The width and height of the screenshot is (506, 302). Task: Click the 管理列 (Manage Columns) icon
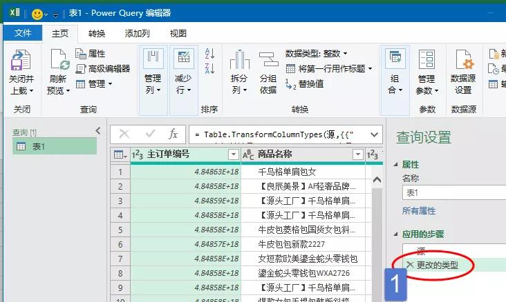tap(153, 61)
